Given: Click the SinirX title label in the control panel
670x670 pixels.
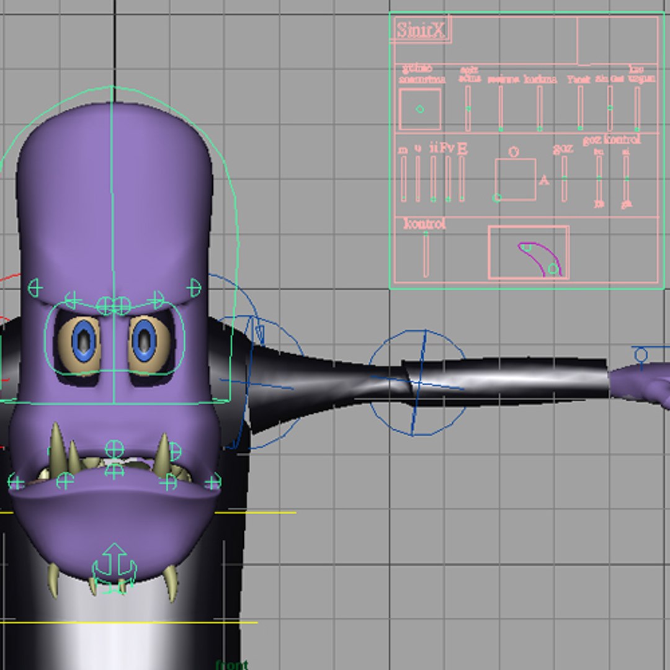Looking at the screenshot, I should point(421,30).
